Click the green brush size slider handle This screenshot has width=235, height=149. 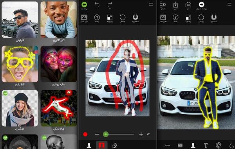pyautogui.click(x=106, y=135)
